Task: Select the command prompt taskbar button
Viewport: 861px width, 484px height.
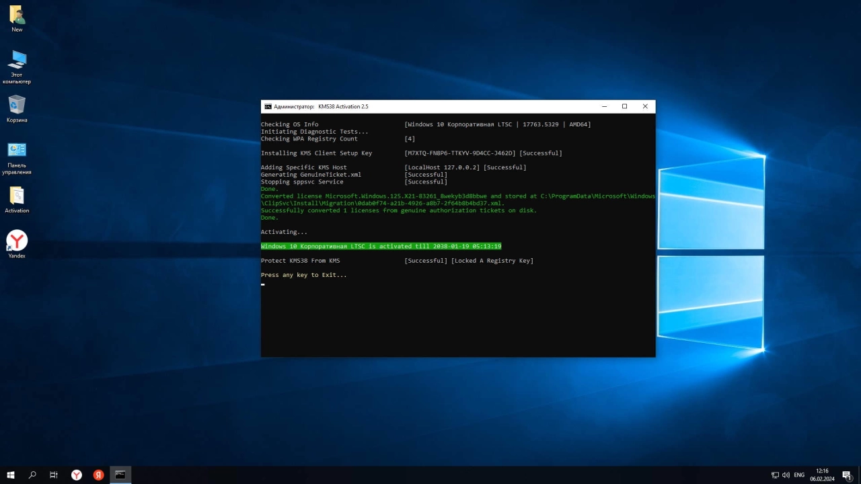Action: click(x=120, y=475)
